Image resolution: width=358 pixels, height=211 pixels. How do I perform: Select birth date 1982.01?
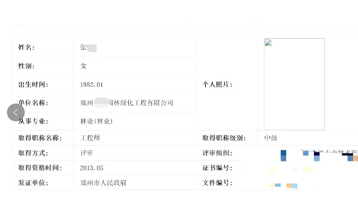pos(92,85)
